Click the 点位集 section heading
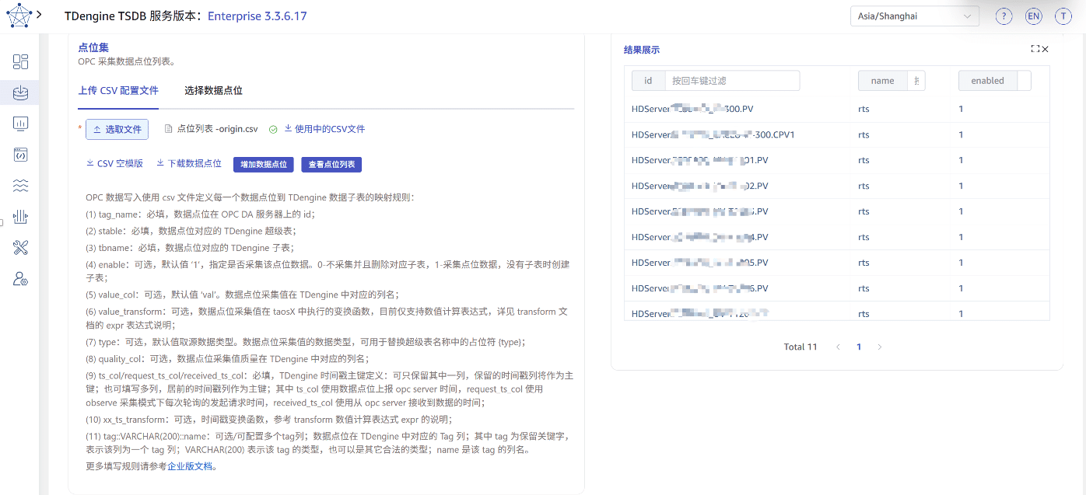1086x495 pixels. coord(94,47)
